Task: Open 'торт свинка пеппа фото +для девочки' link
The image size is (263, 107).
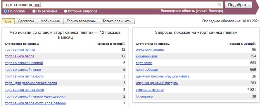Action: pos(36,103)
